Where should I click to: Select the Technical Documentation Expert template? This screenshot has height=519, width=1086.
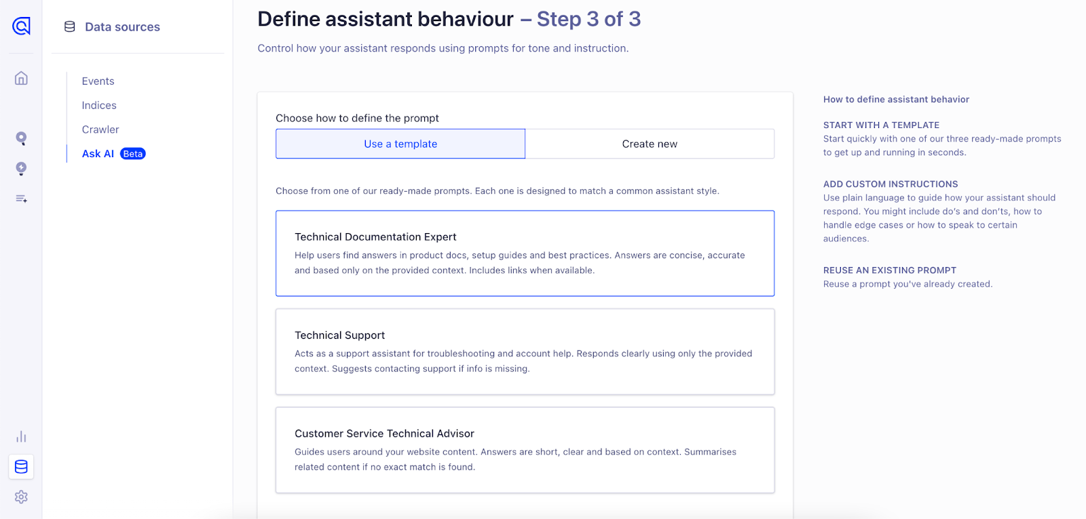[x=525, y=253]
